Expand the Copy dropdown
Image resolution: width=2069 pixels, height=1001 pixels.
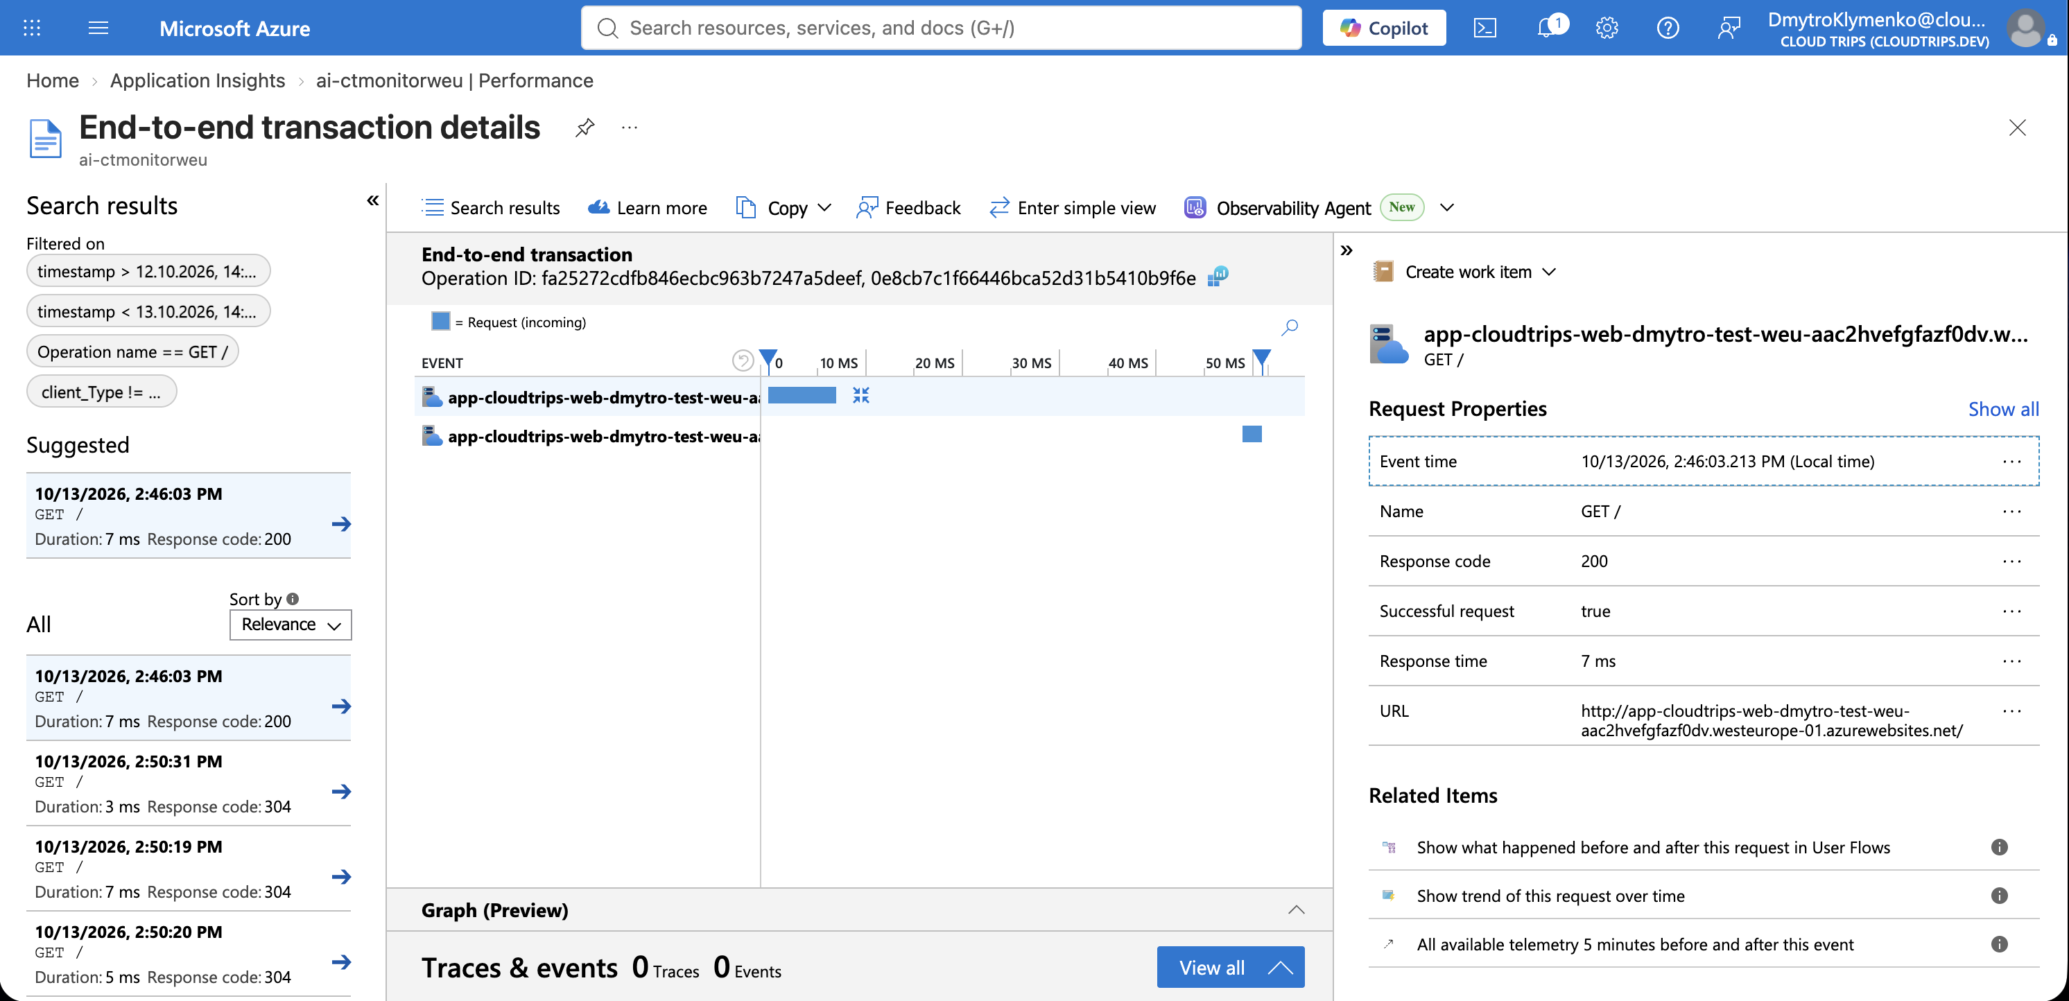tap(783, 208)
